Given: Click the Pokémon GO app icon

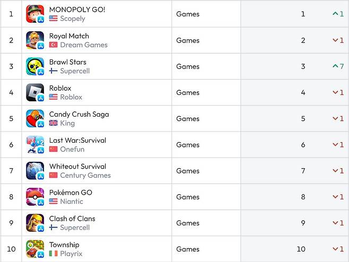Looking at the screenshot, I should coord(35,197).
